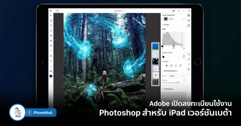Select the blue gradient layer thumbnail
Image resolution: width=241 pixels, height=126 pixels.
click(x=155, y=46)
